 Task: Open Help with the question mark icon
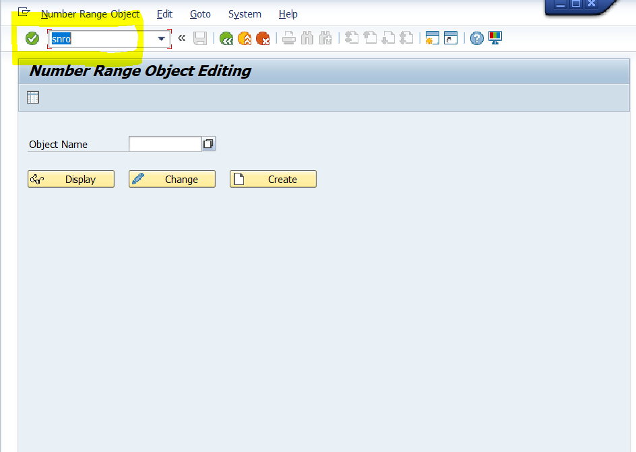coord(476,38)
